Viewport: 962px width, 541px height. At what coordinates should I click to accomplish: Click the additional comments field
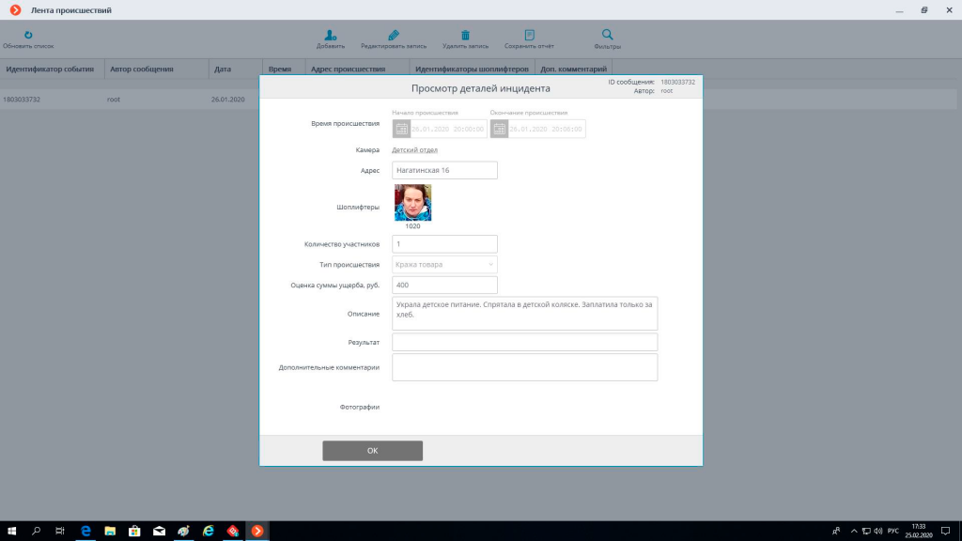click(524, 367)
